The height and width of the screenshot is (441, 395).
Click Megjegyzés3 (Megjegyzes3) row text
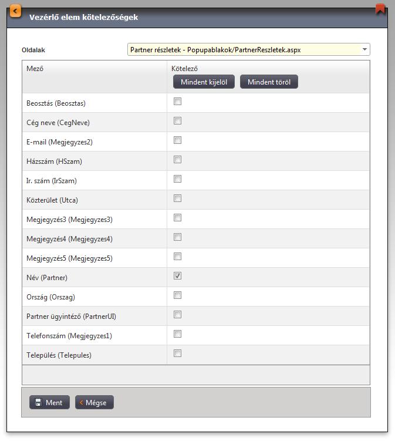point(69,220)
